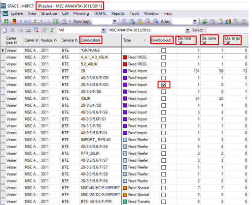The width and height of the screenshot is (252, 205).
Task: Open the Structure menu
Action: [49, 13]
